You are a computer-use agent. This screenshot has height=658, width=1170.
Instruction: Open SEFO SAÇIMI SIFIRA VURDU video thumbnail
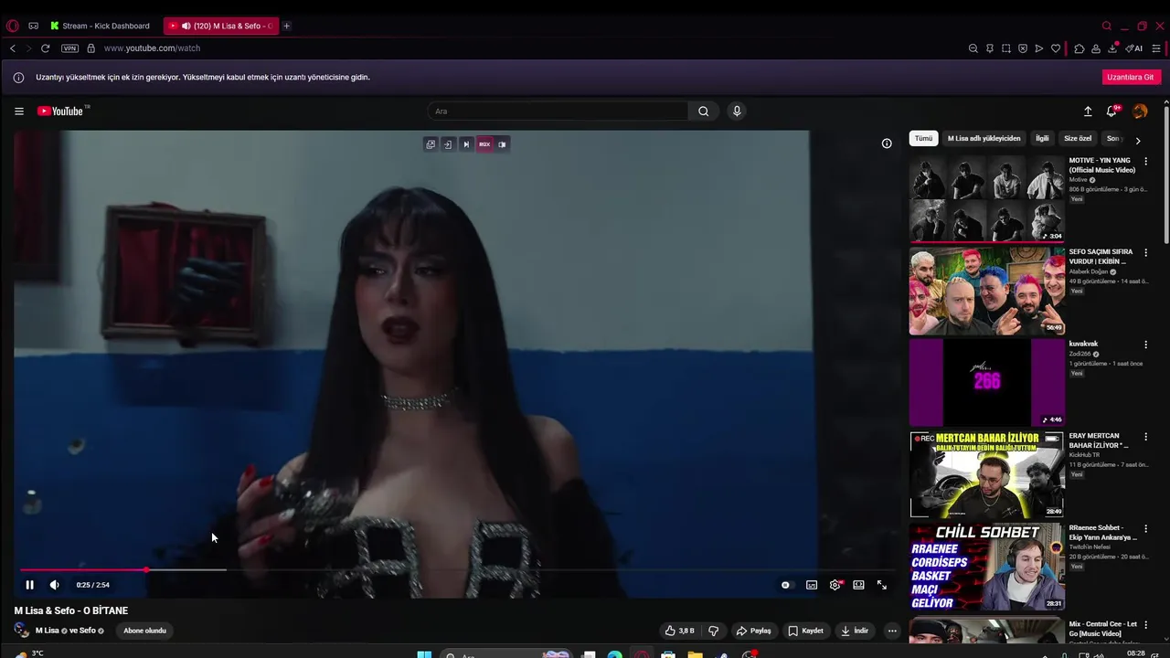coord(987,291)
